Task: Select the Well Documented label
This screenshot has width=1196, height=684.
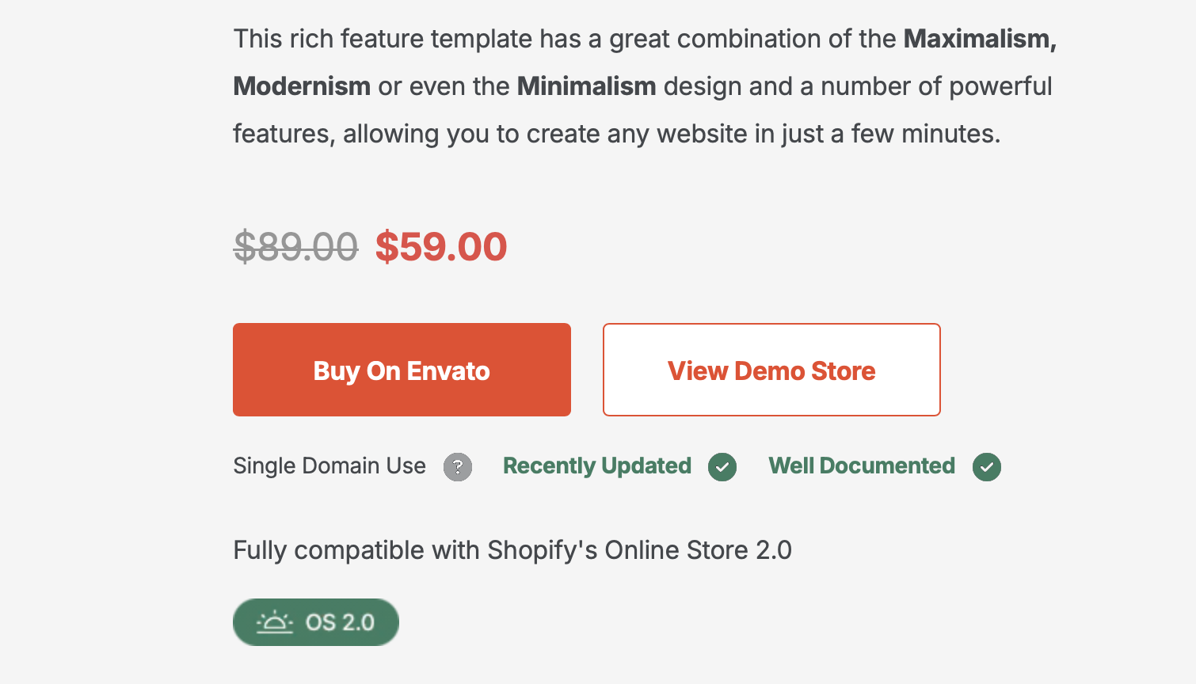Action: (862, 465)
